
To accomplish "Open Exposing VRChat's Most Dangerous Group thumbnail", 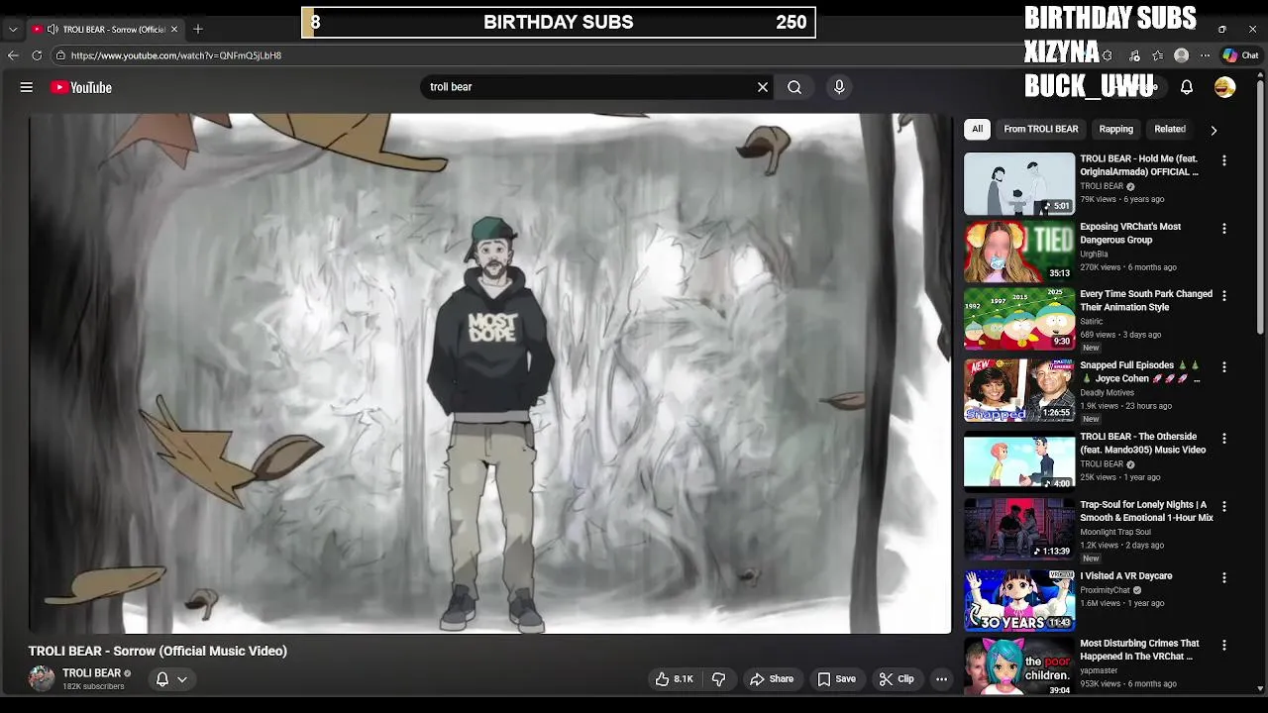I will [1019, 252].
